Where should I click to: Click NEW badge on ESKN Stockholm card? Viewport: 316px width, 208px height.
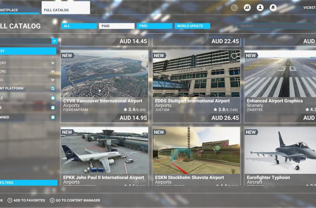point(159,132)
